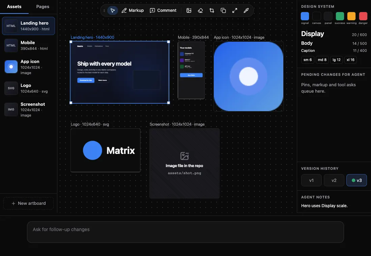Pick the signal blue color swatch

305,16
